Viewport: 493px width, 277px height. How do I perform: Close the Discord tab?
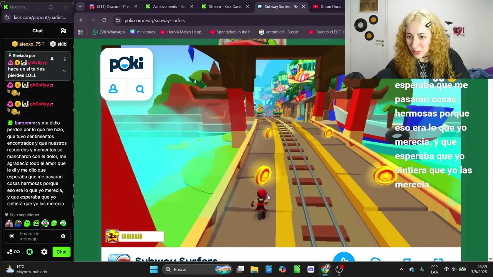pyautogui.click(x=136, y=7)
